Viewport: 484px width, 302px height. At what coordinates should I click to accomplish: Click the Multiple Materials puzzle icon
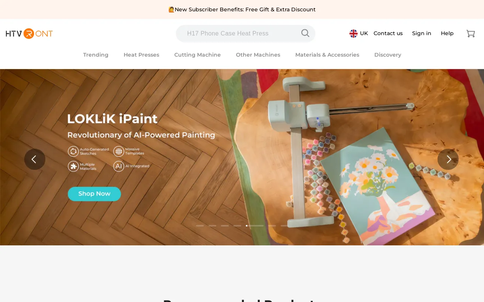[73, 166]
